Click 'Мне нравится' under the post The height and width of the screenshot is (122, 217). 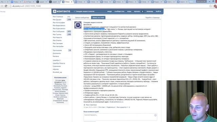[x=121, y=107]
